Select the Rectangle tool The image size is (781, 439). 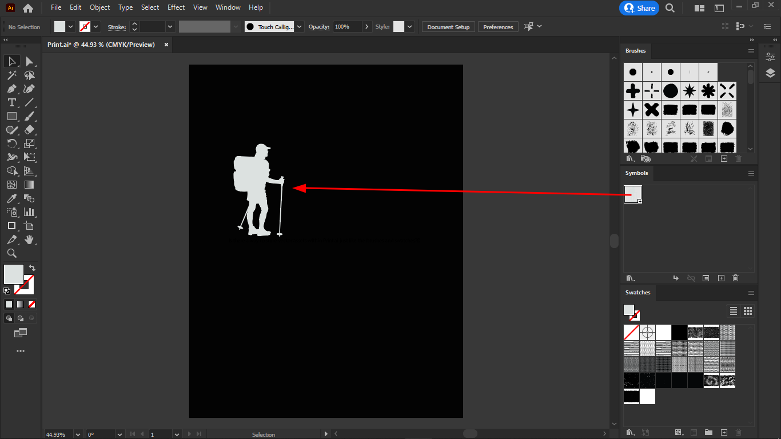[11, 116]
